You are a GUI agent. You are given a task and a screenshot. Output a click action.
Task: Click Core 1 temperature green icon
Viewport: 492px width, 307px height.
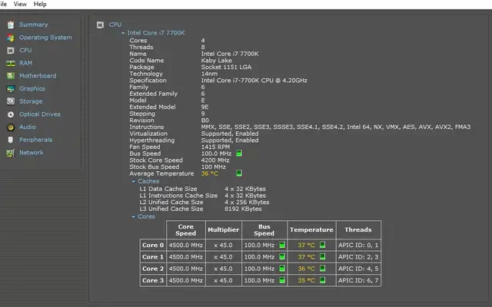tap(322, 256)
